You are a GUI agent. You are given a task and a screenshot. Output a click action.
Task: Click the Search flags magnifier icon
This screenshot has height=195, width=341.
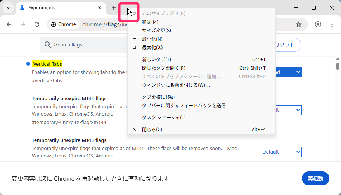(48, 44)
